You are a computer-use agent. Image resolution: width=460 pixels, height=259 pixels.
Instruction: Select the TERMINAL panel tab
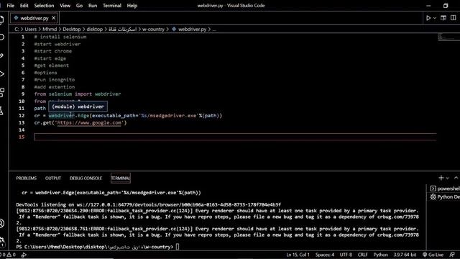tap(121, 178)
